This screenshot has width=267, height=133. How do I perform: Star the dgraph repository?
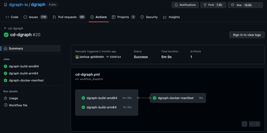tap(242, 5)
